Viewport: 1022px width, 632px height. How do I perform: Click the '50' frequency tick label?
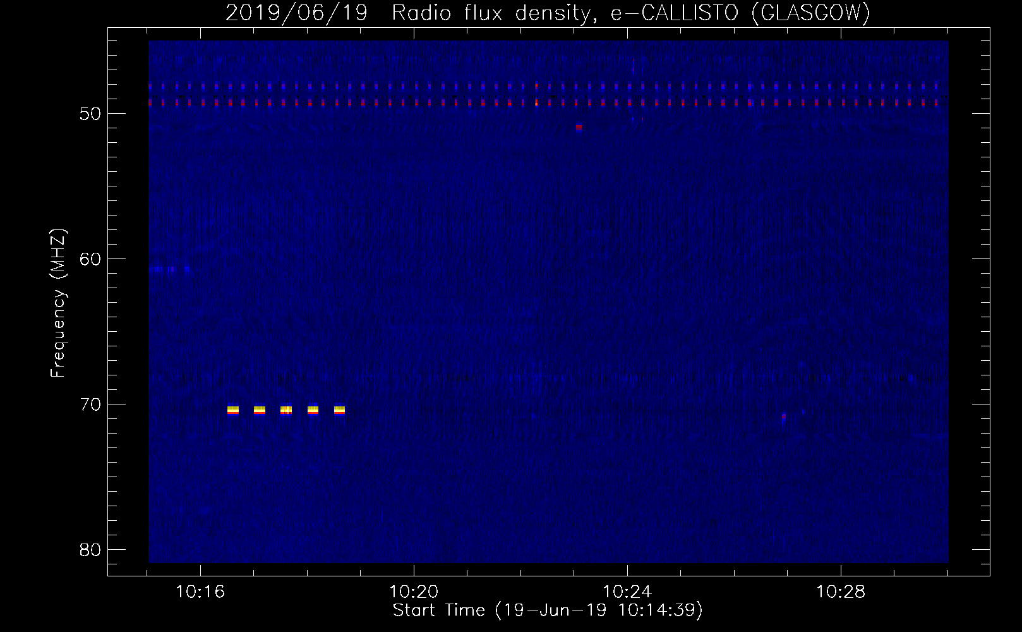point(90,114)
